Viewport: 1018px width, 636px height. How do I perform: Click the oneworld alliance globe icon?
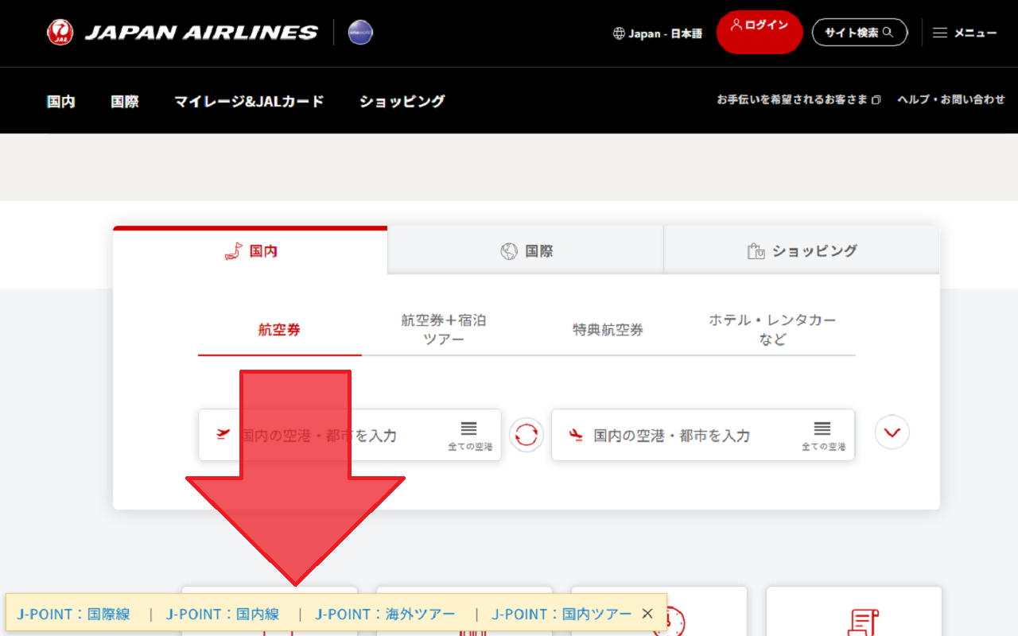360,33
